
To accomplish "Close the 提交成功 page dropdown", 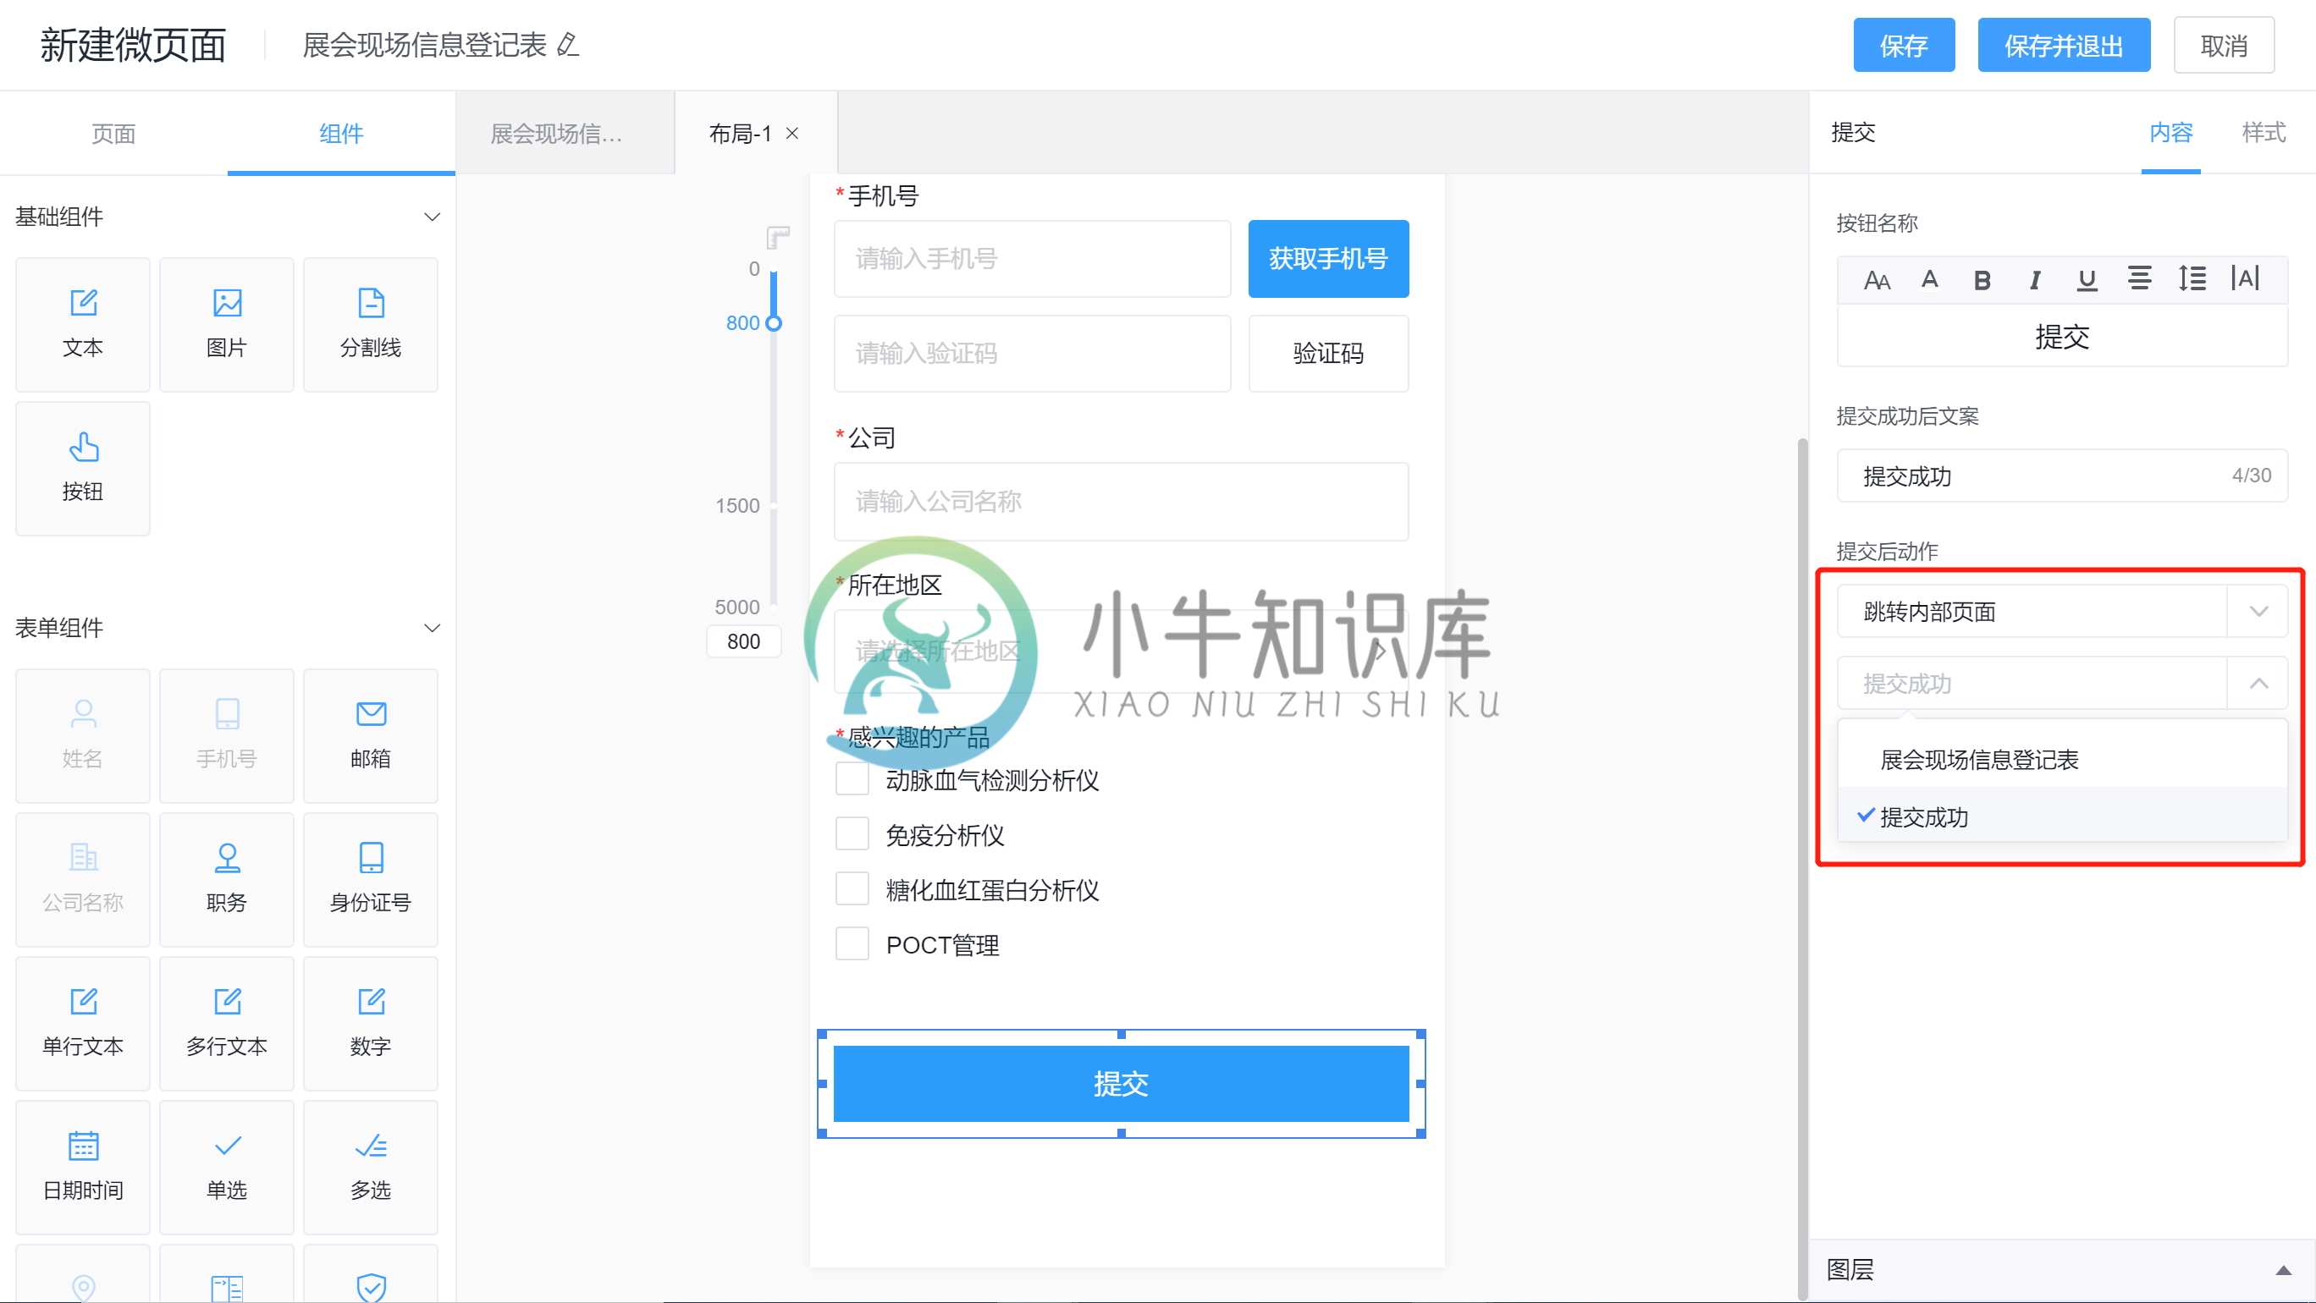I will [x=2061, y=683].
